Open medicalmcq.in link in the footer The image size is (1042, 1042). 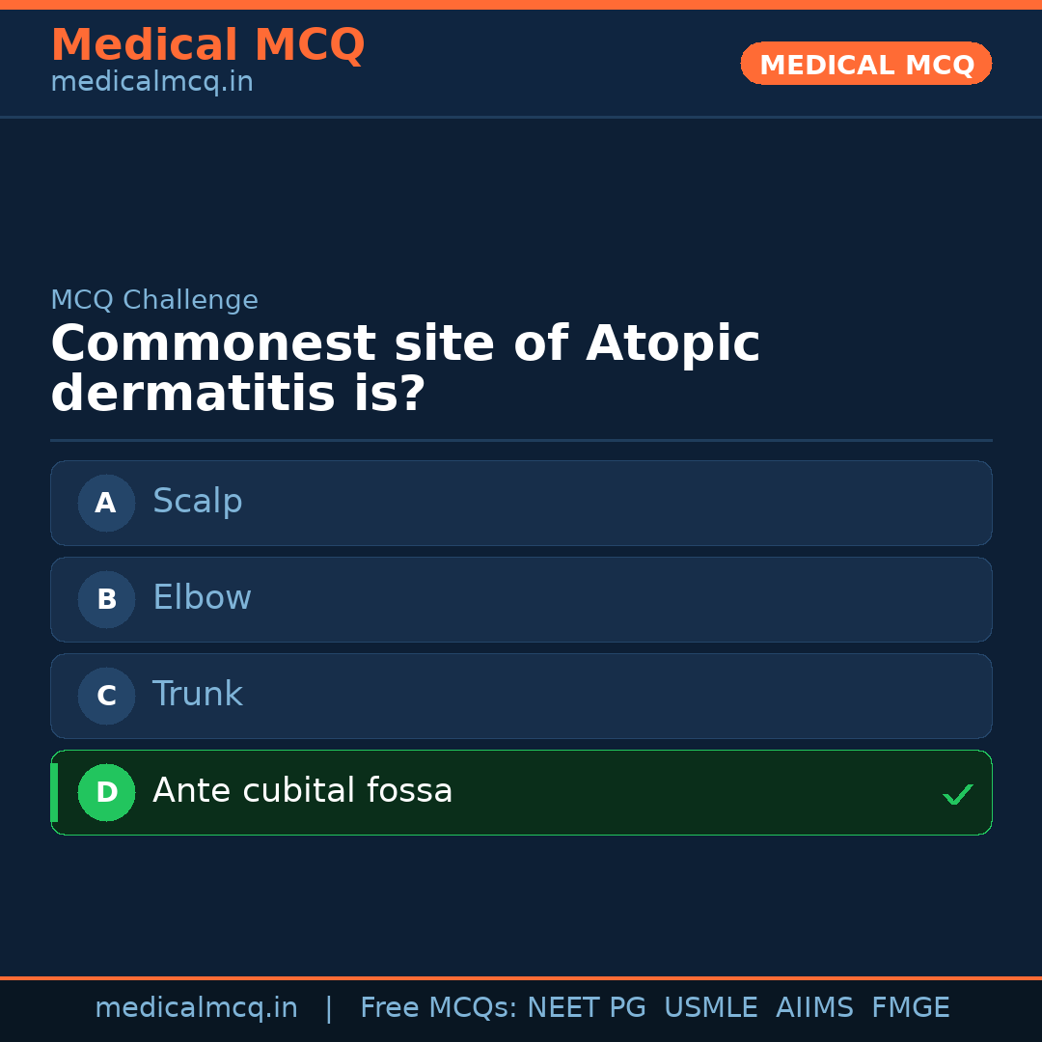196,1008
